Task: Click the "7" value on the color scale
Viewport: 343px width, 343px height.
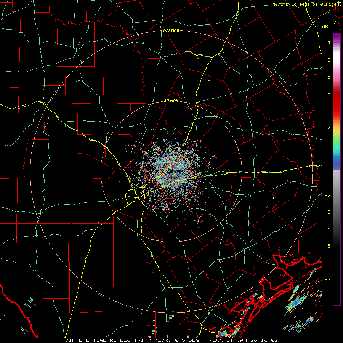Action: tap(329, 43)
